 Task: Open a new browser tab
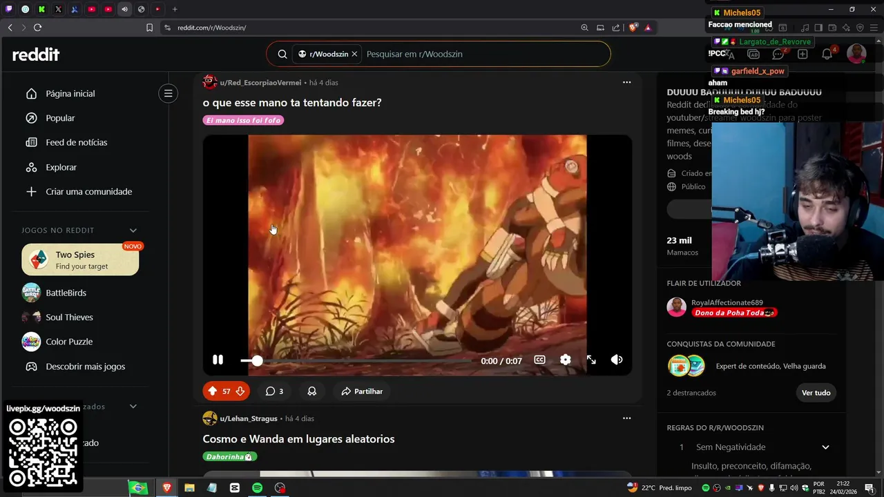(175, 9)
